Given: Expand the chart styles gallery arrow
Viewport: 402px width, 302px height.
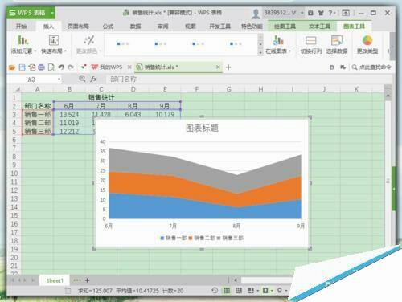Looking at the screenshot, I should [x=260, y=52].
